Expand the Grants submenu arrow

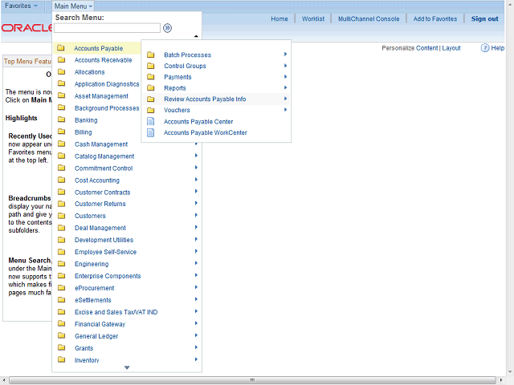coord(196,348)
